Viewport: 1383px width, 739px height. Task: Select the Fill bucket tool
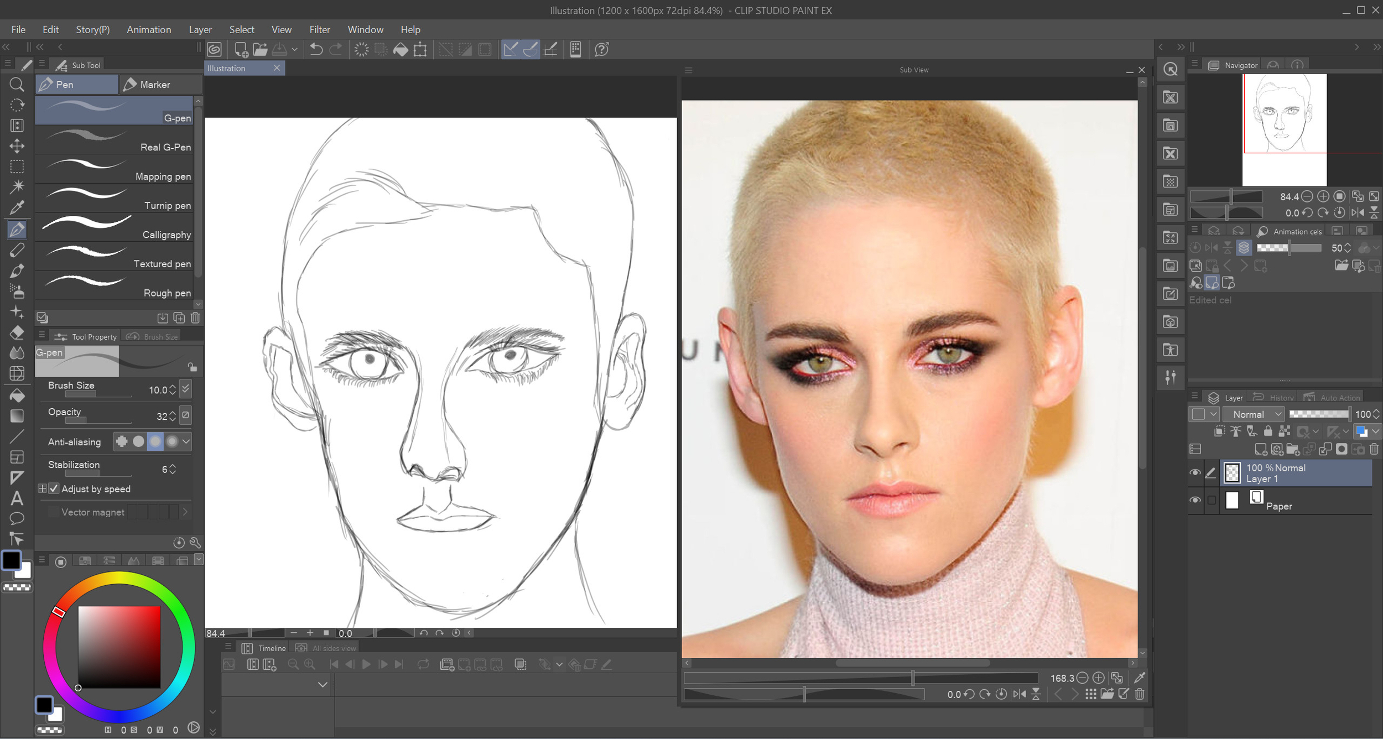[17, 395]
